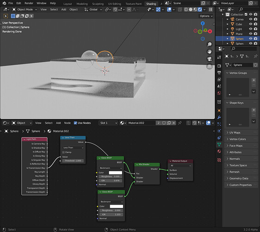Image resolution: width=260 pixels, height=232 pixels.
Task: Select solid viewport shading icon
Action: (x=191, y=9)
